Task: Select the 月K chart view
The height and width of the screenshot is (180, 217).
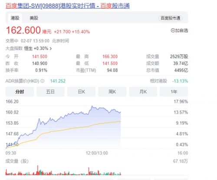Action: pos(143,92)
